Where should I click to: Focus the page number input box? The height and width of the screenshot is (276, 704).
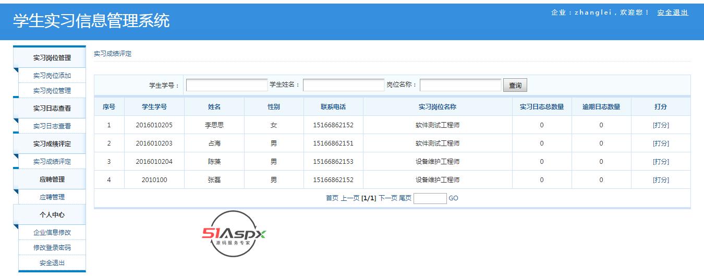430,198
